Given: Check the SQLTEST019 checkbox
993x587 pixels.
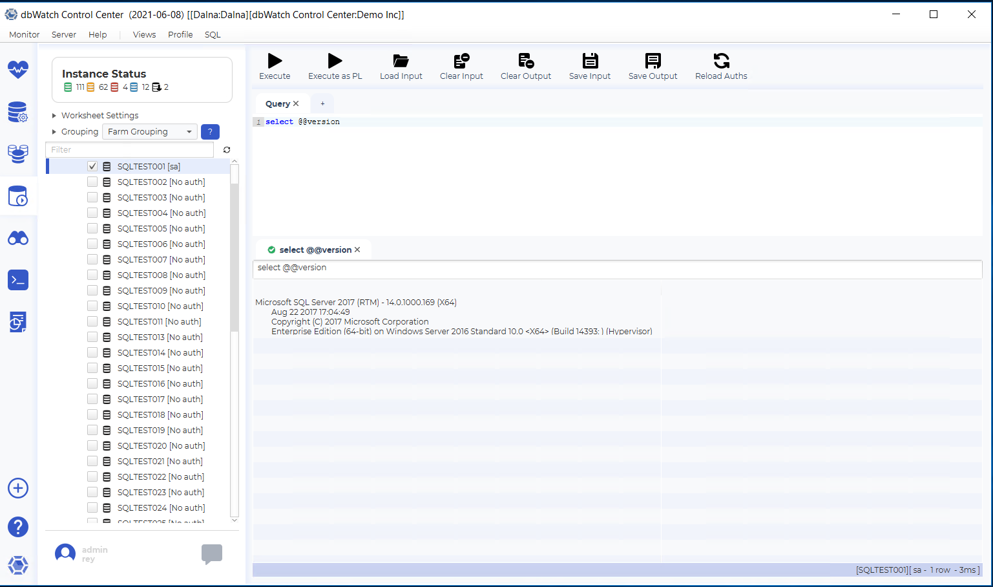Looking at the screenshot, I should pos(92,430).
